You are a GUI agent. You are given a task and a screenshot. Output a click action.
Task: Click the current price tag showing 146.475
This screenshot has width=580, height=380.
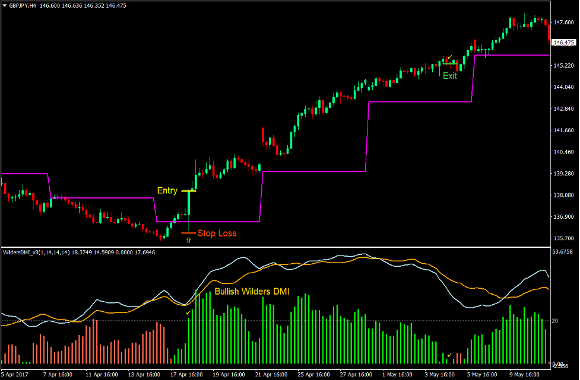tap(564, 42)
